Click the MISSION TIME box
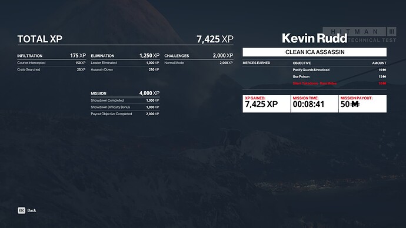 pyautogui.click(x=315, y=103)
